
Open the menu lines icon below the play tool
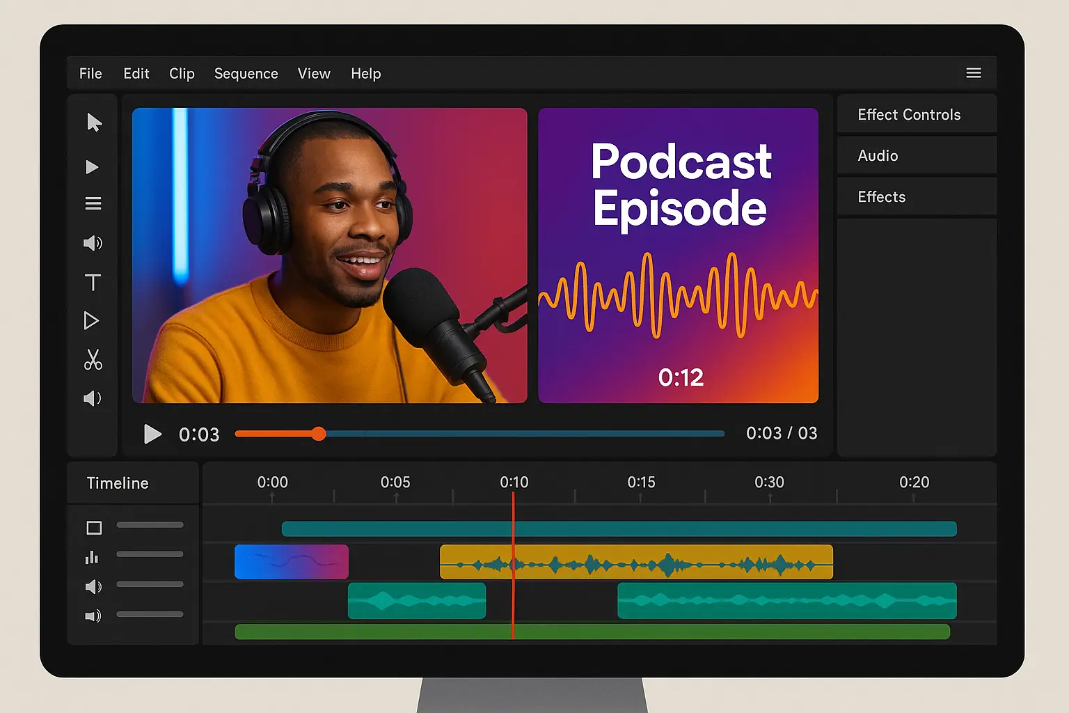93,203
